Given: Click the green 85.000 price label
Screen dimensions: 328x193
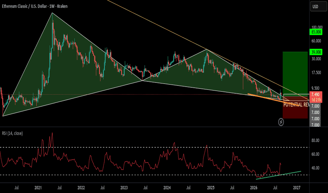Looking at the screenshot, I should tap(316, 32).
